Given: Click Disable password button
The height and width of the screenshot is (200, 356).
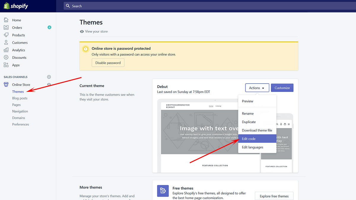Looking at the screenshot, I should (x=108, y=63).
